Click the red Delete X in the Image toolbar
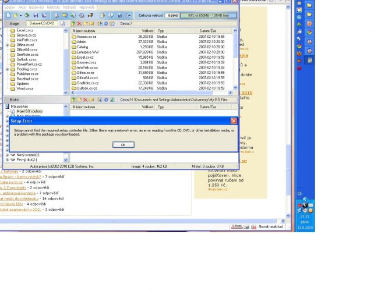388x291 pixels. pos(79,23)
